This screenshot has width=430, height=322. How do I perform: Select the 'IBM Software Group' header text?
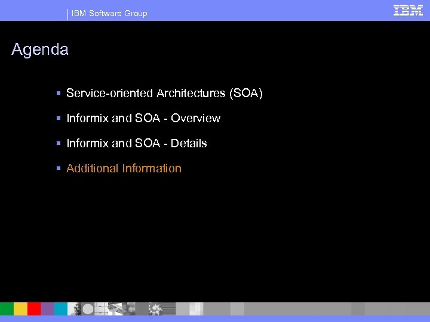109,13
